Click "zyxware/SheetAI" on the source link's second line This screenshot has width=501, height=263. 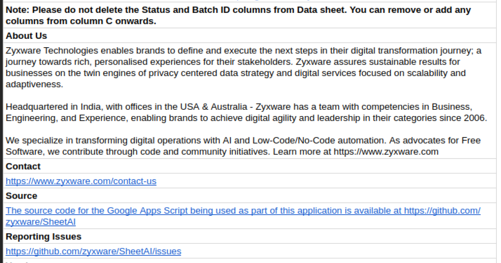click(x=40, y=222)
